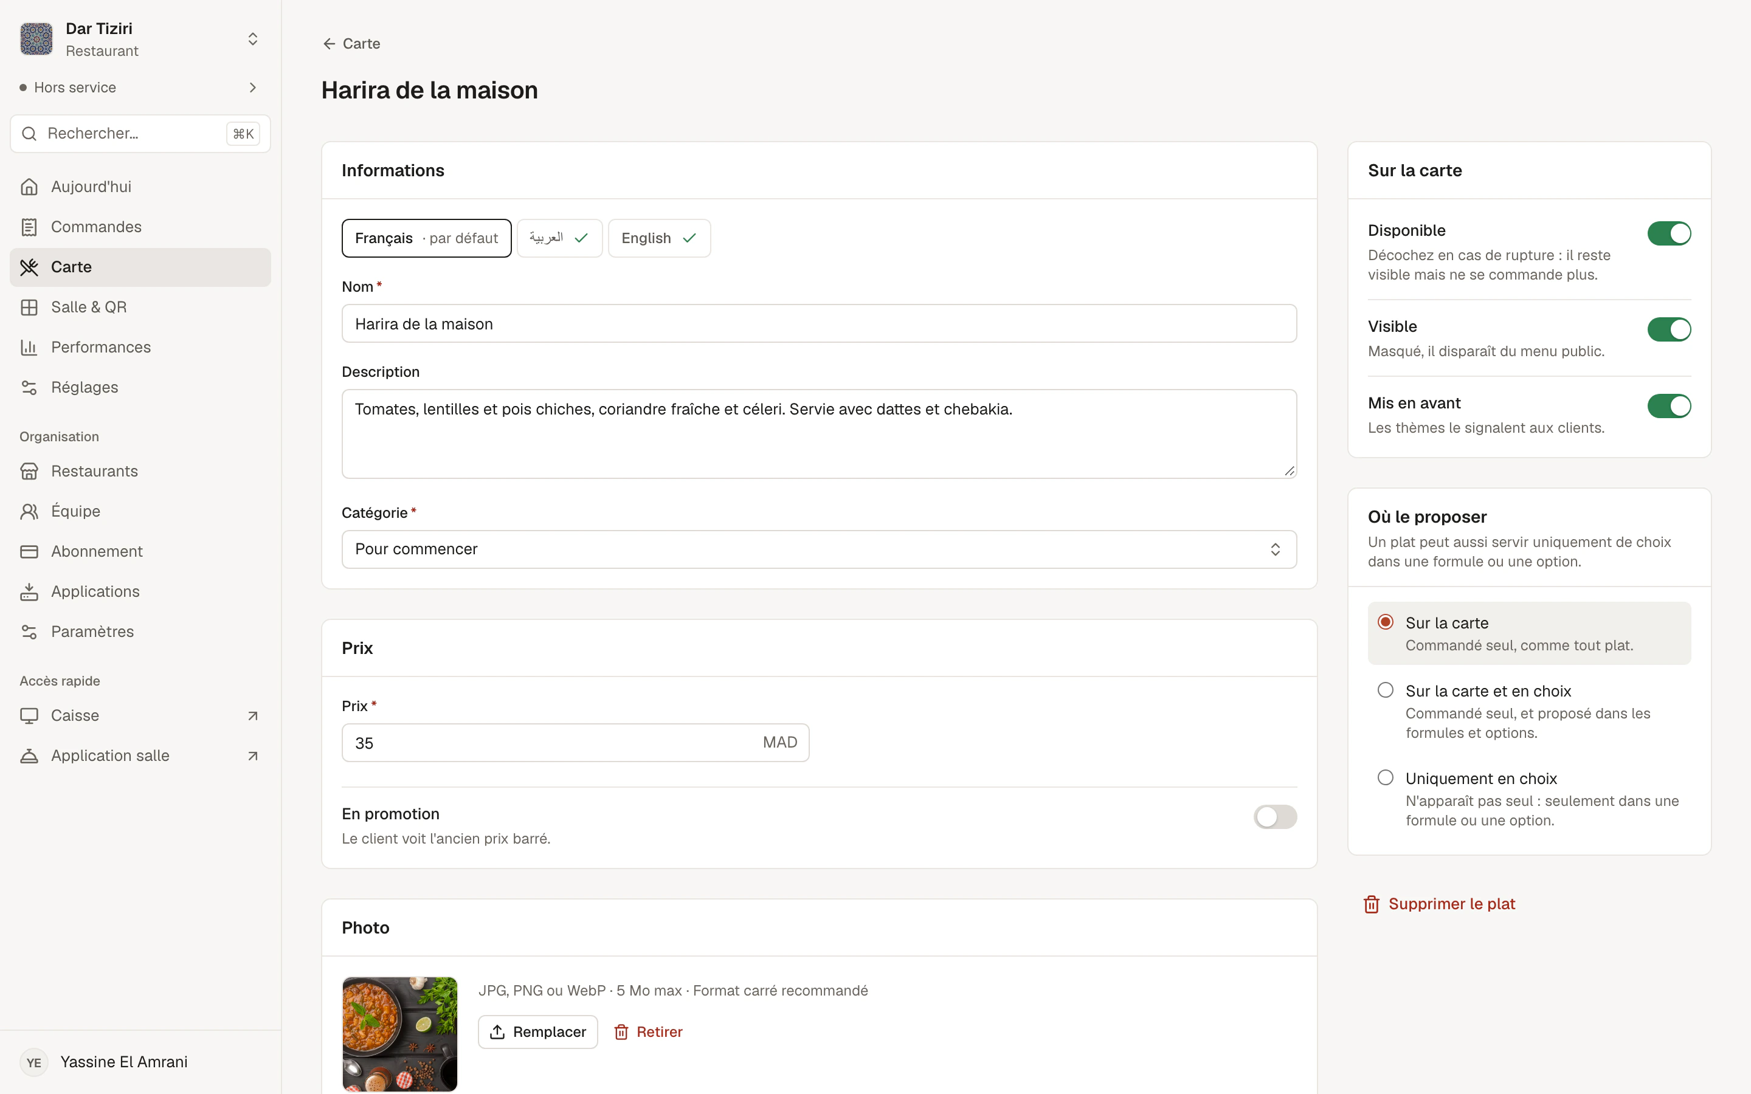Viewport: 1751px width, 1094px height.
Task: Click the Nom input field
Action: (819, 323)
